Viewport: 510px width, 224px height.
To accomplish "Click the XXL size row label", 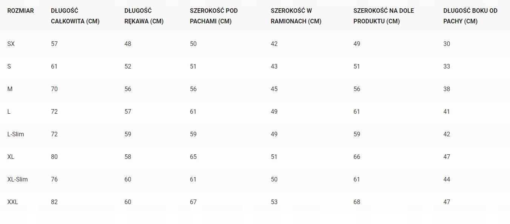I will [12, 202].
